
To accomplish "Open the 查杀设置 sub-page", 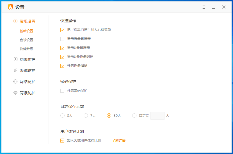I will [26, 40].
